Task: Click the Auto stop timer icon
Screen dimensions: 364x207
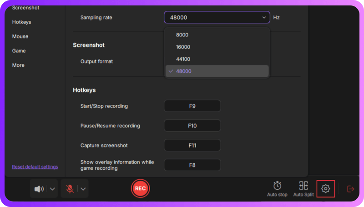Action: point(277,186)
